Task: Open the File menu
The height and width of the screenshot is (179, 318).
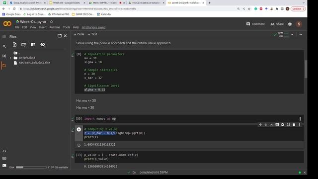Action: (x=17, y=27)
